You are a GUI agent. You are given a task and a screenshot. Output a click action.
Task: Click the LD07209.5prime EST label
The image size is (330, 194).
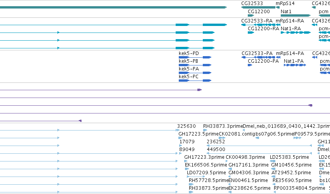point(206,173)
